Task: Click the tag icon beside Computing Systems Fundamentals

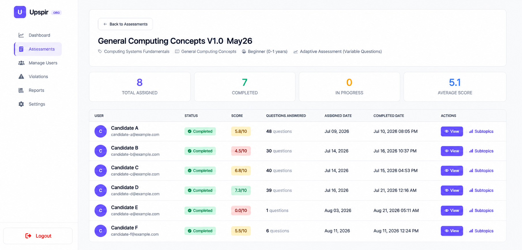Action: (100, 52)
